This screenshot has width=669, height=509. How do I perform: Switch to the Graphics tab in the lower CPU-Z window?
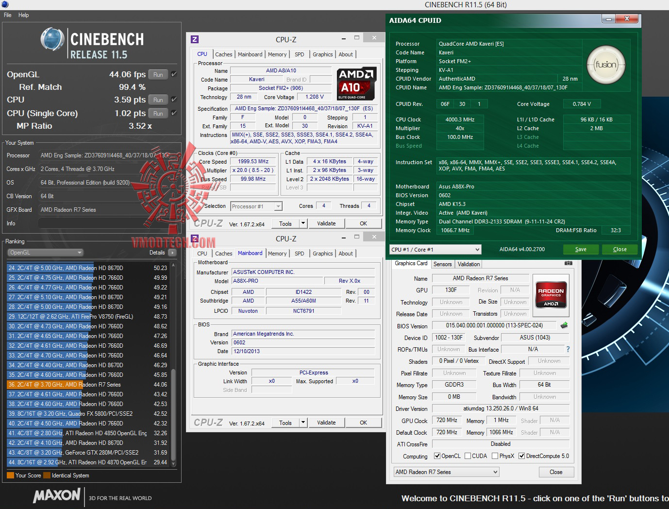[323, 254]
